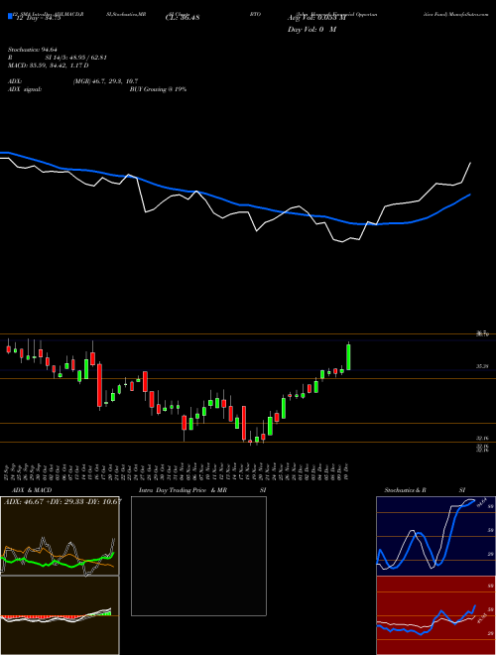Click the 35.38 price axis label
496x655 pixels.
pyautogui.click(x=482, y=366)
